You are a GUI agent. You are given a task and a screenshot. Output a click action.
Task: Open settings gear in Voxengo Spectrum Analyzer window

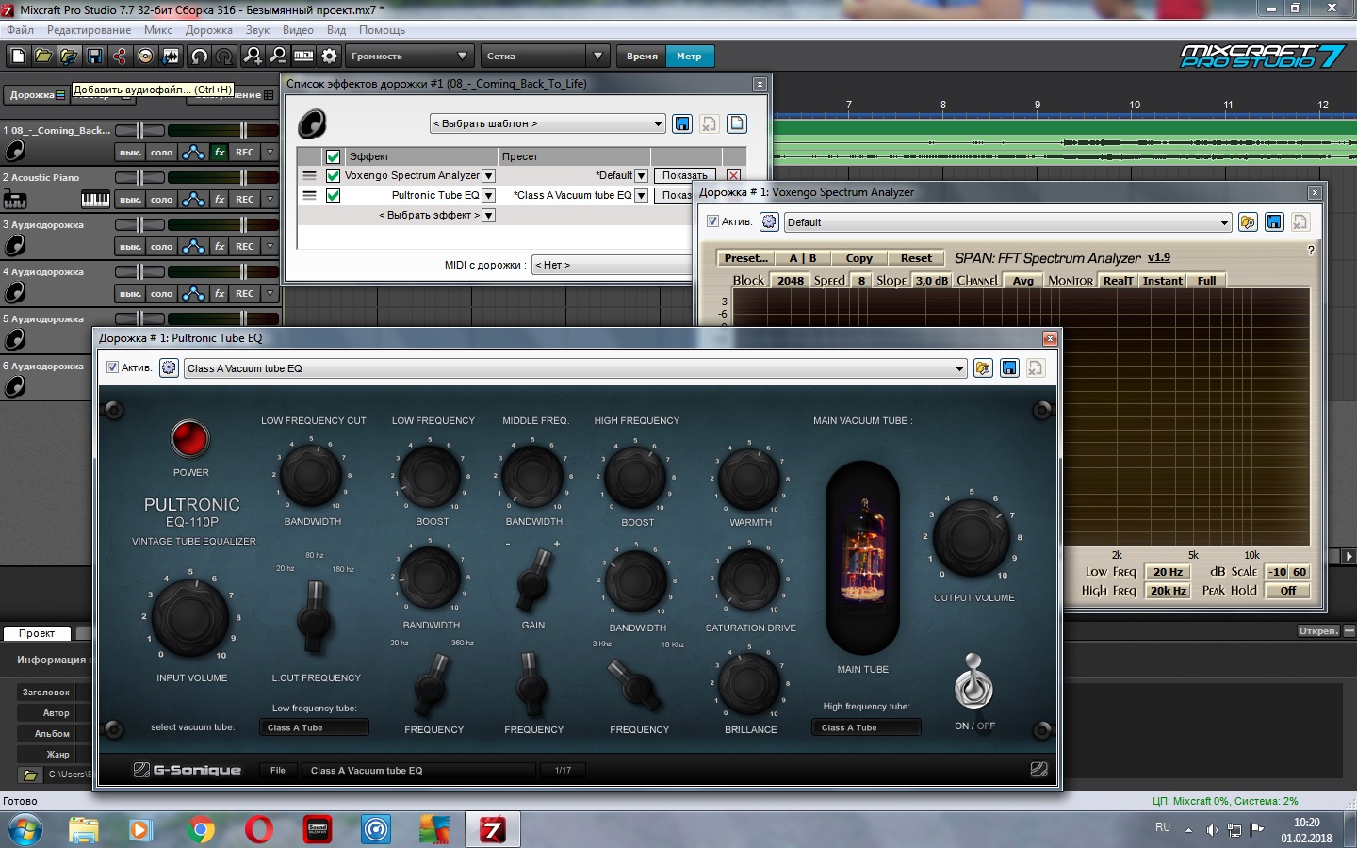(769, 222)
